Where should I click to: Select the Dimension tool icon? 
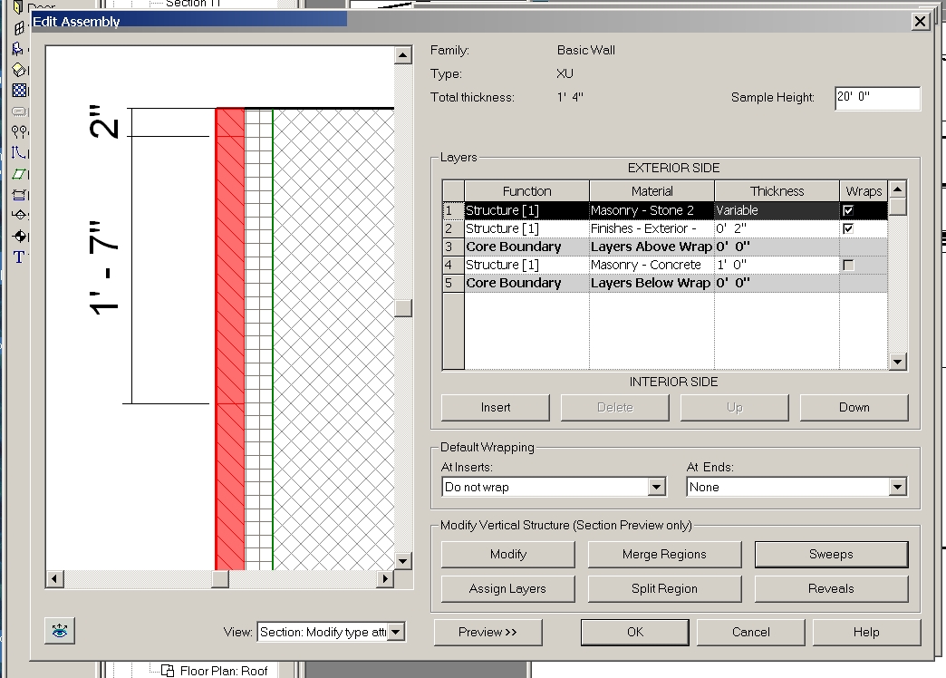[19, 194]
